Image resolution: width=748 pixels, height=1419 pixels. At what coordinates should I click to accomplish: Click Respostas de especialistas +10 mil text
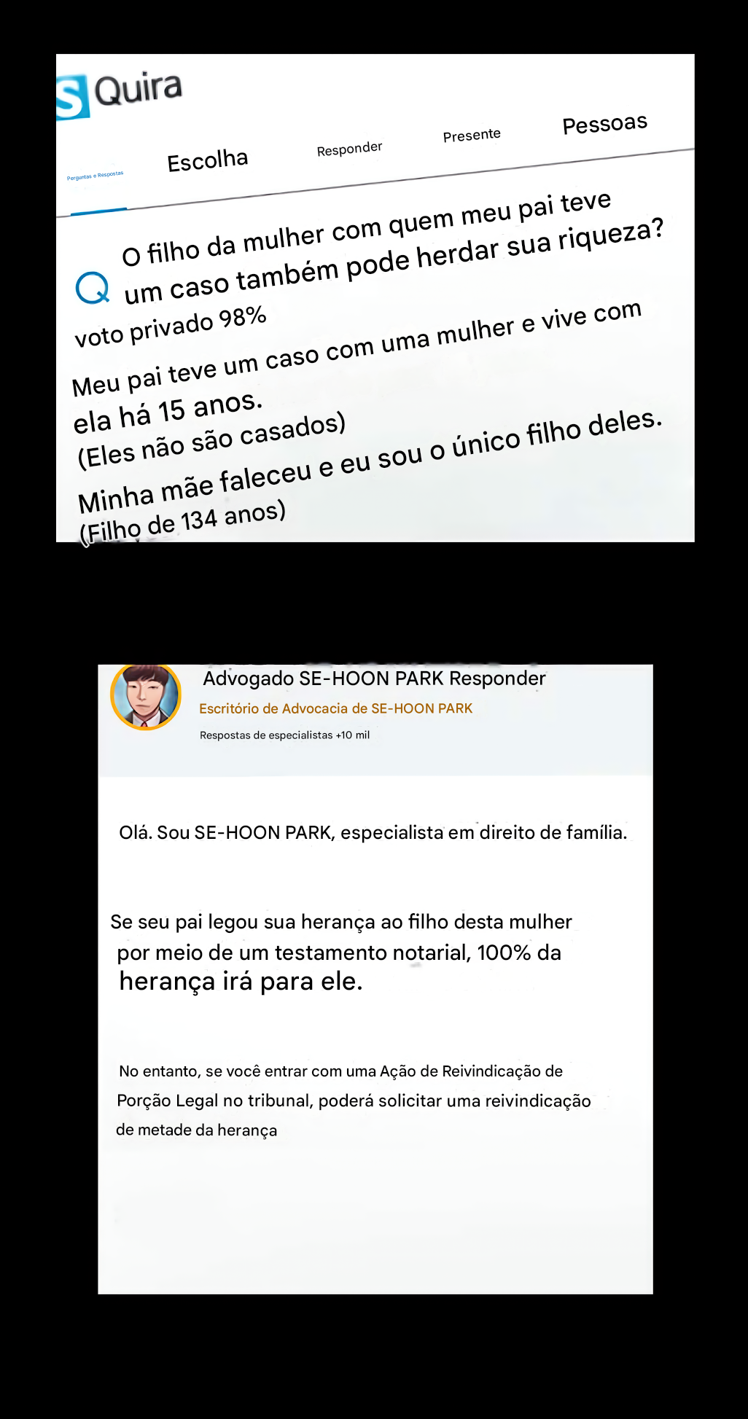(x=284, y=735)
